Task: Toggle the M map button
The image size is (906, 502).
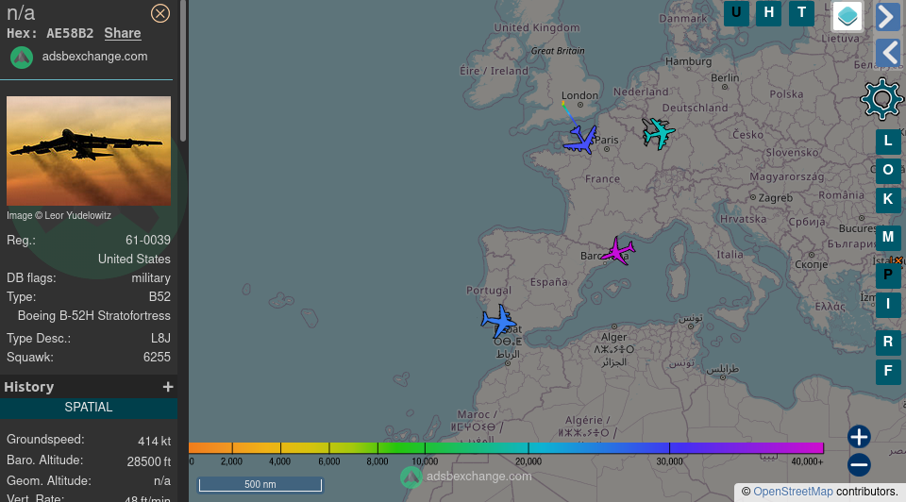Action: click(x=888, y=237)
